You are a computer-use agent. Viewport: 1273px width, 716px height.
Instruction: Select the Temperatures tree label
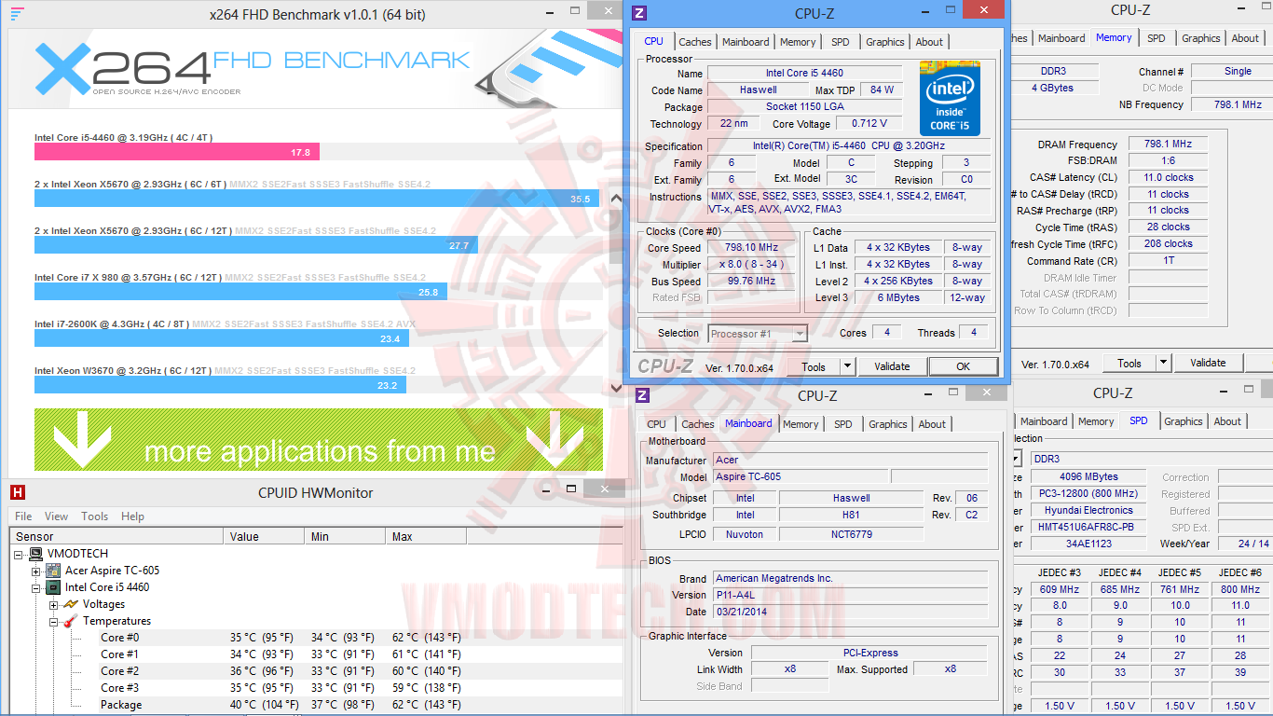[116, 621]
